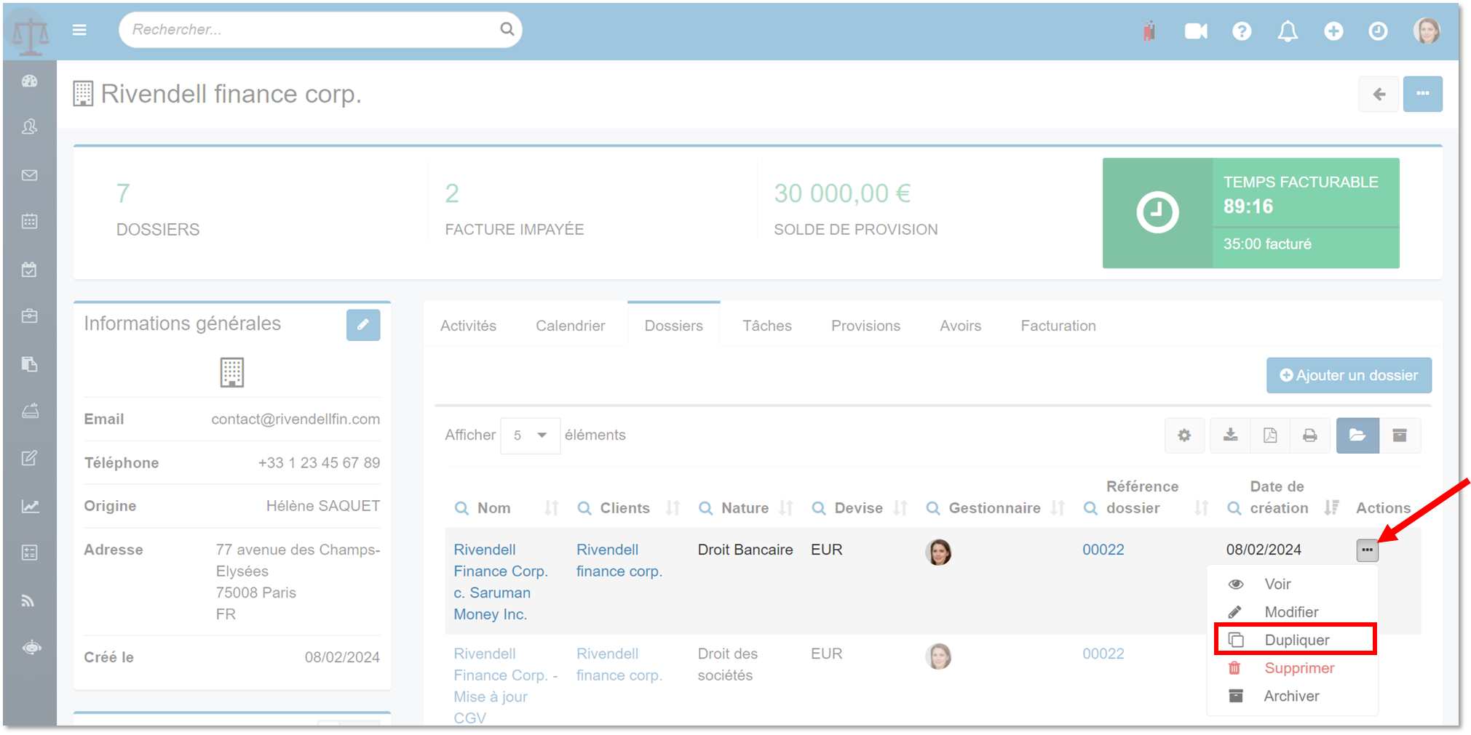
Task: Open the three-dot actions menu of the first dossier
Action: 1367,550
